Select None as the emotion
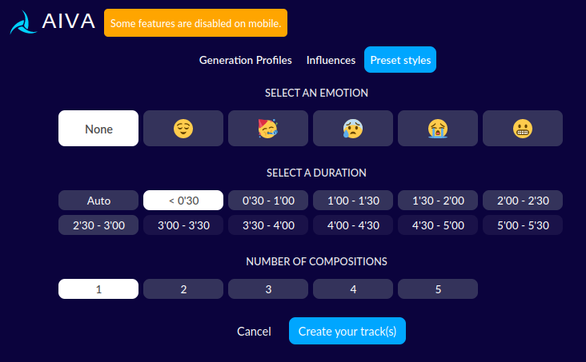Screen dimensions: 586x362 click(x=98, y=129)
